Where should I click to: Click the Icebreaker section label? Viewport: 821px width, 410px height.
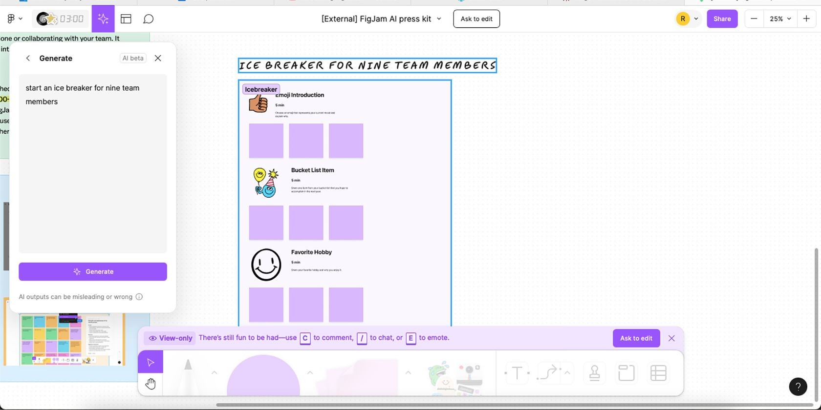click(x=261, y=89)
